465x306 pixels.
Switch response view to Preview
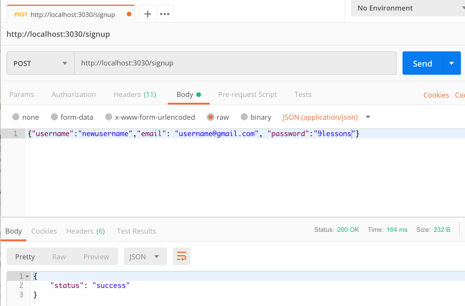(x=96, y=257)
